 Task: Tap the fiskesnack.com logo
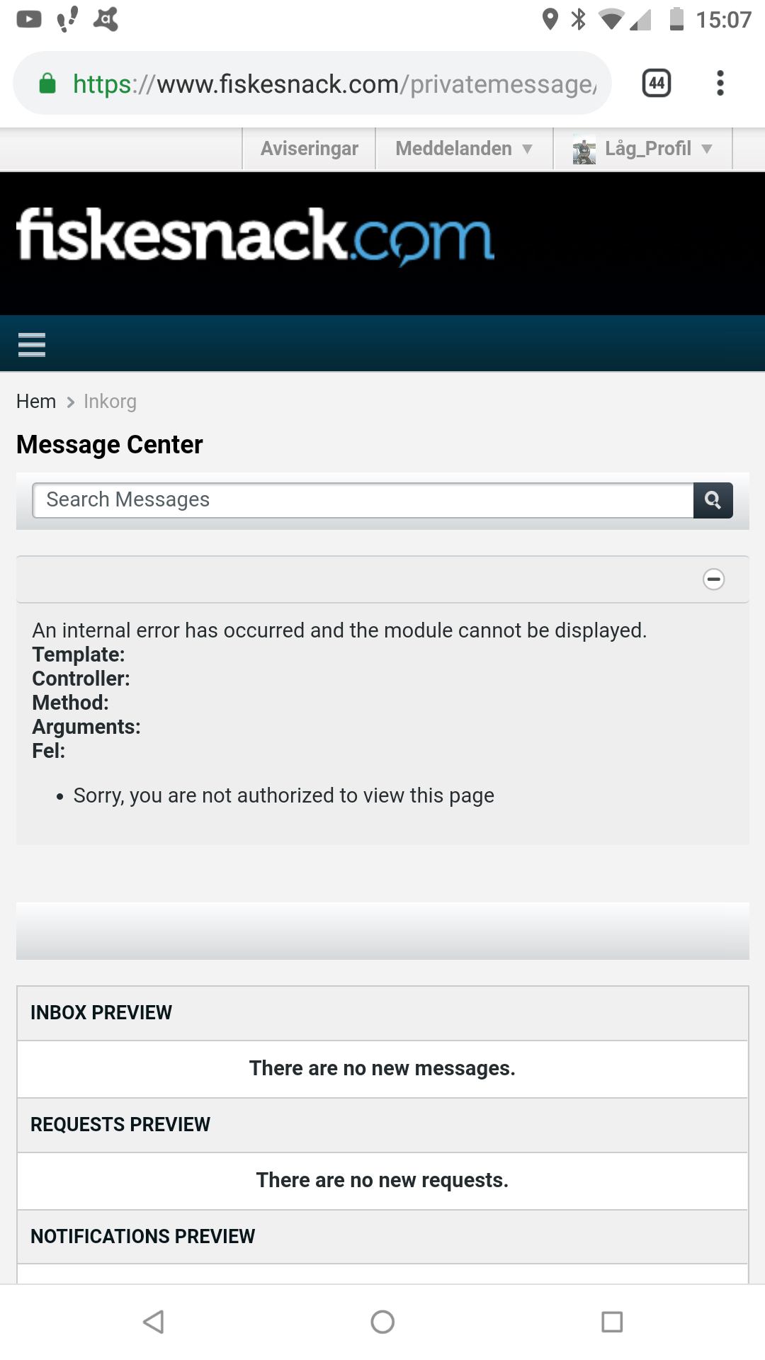coord(255,236)
